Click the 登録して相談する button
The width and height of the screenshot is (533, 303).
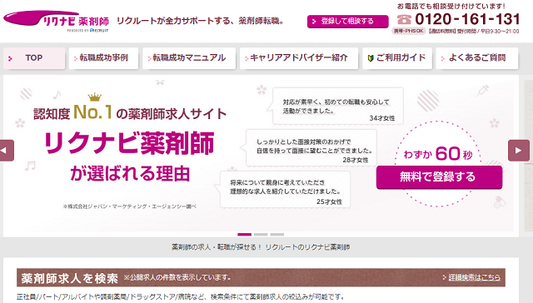tap(348, 22)
